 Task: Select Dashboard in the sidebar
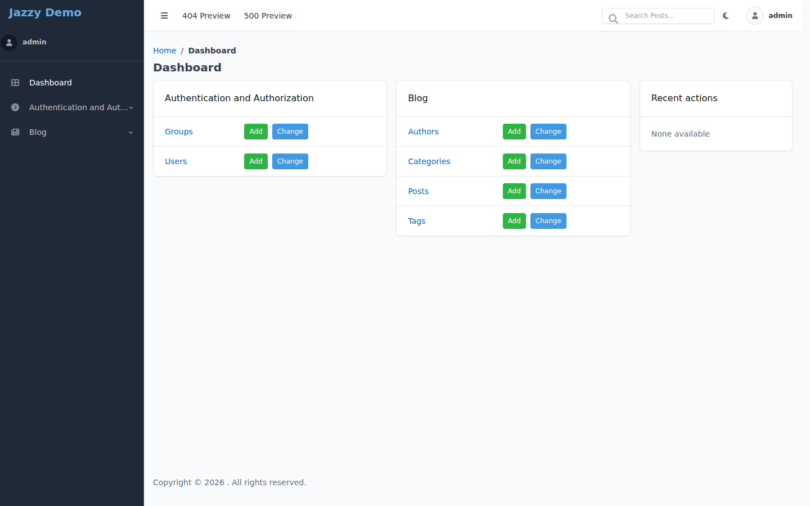(x=72, y=83)
